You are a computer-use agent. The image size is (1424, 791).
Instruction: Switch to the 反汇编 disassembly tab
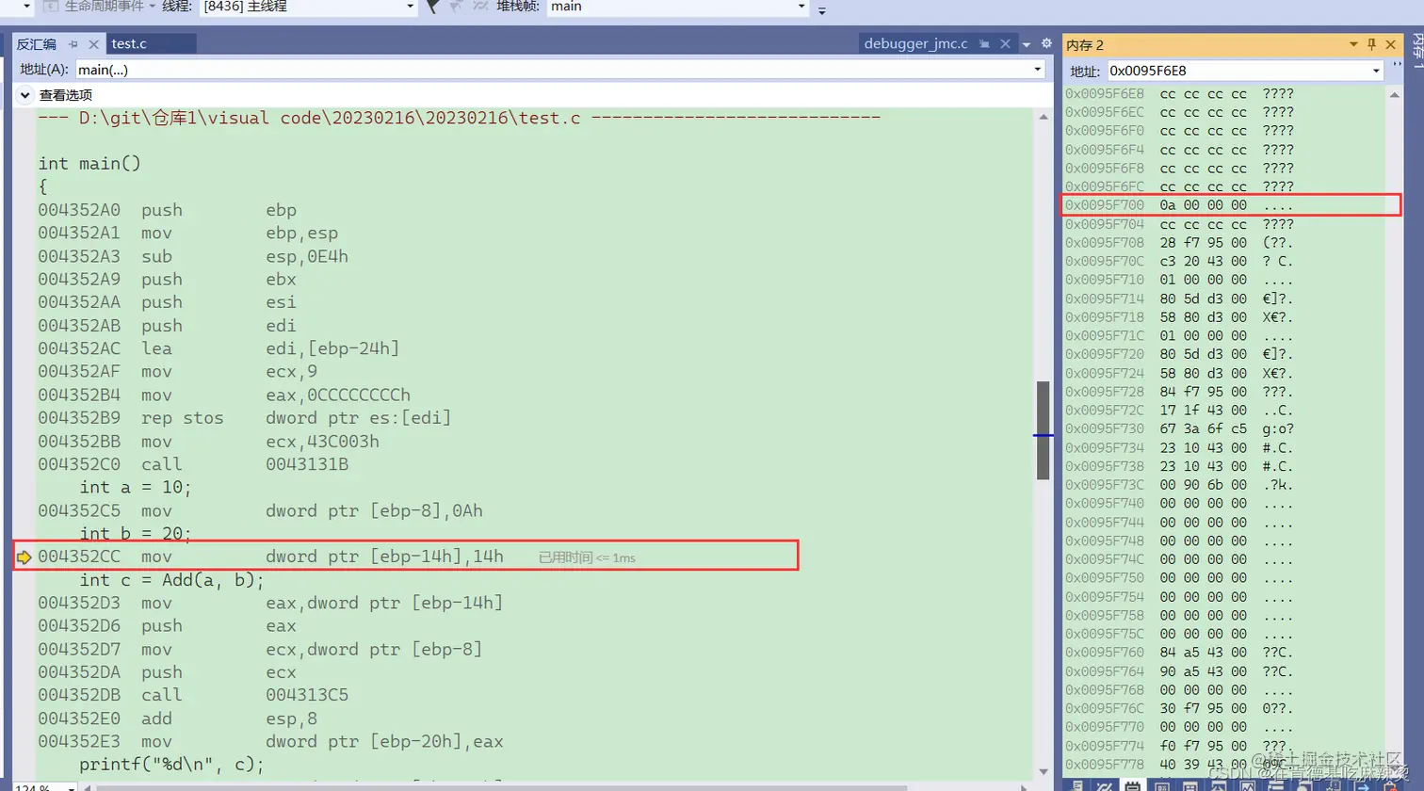pyautogui.click(x=37, y=44)
